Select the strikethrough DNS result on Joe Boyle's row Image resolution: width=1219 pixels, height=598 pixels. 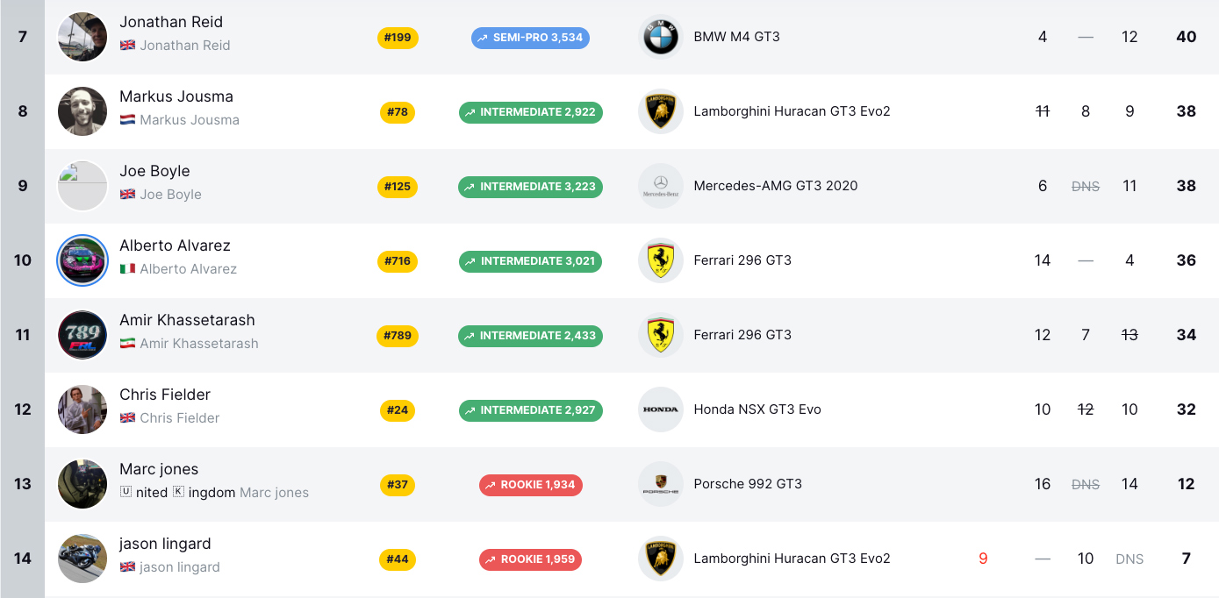(x=1086, y=186)
